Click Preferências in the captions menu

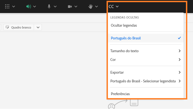pyautogui.click(x=120, y=94)
